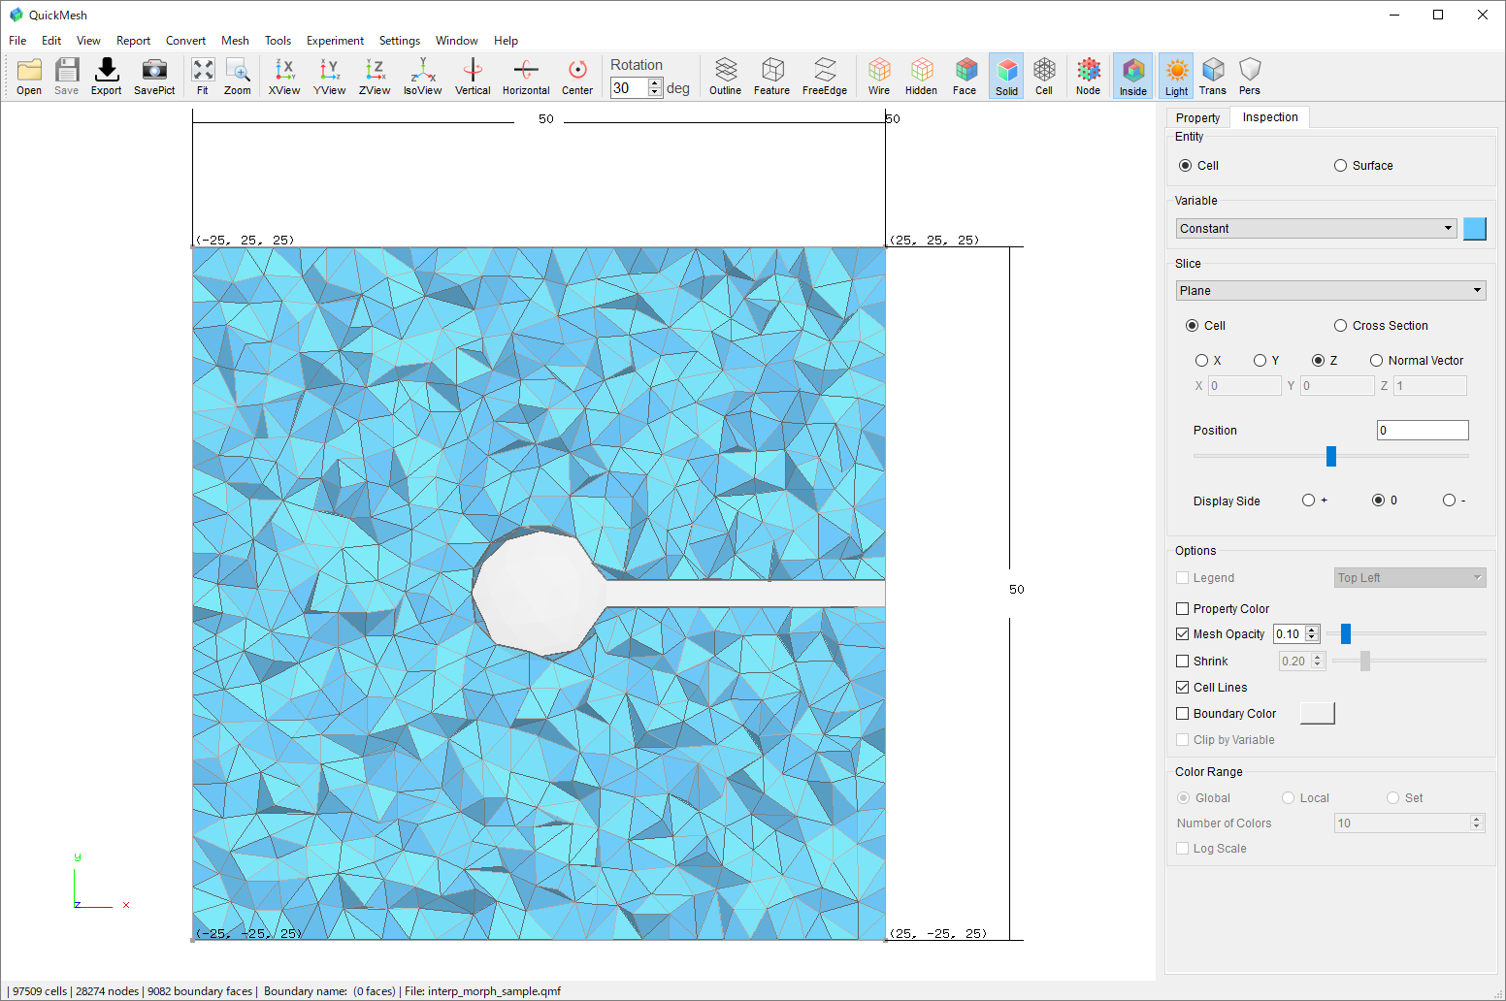Toggle the Light shading icon
This screenshot has height=1001, width=1506.
click(1175, 76)
